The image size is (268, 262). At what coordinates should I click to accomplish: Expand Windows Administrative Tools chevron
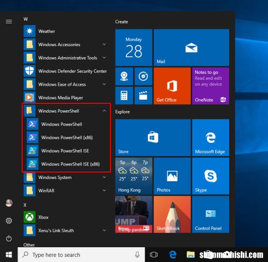104,58
